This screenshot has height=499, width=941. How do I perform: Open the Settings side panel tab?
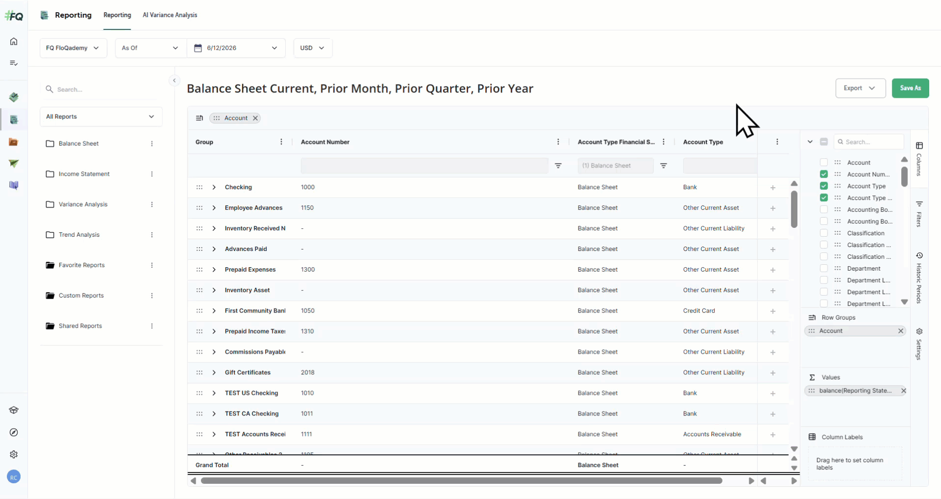coord(919,344)
